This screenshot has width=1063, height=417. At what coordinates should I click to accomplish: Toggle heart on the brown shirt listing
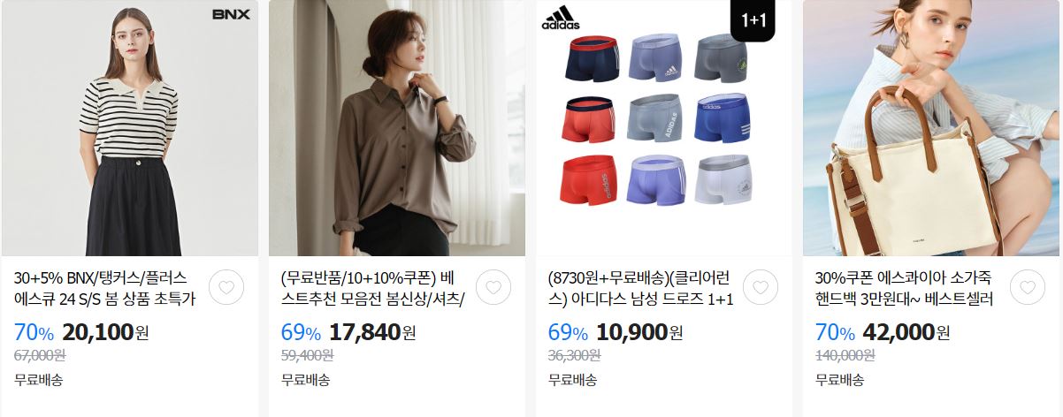coord(493,288)
